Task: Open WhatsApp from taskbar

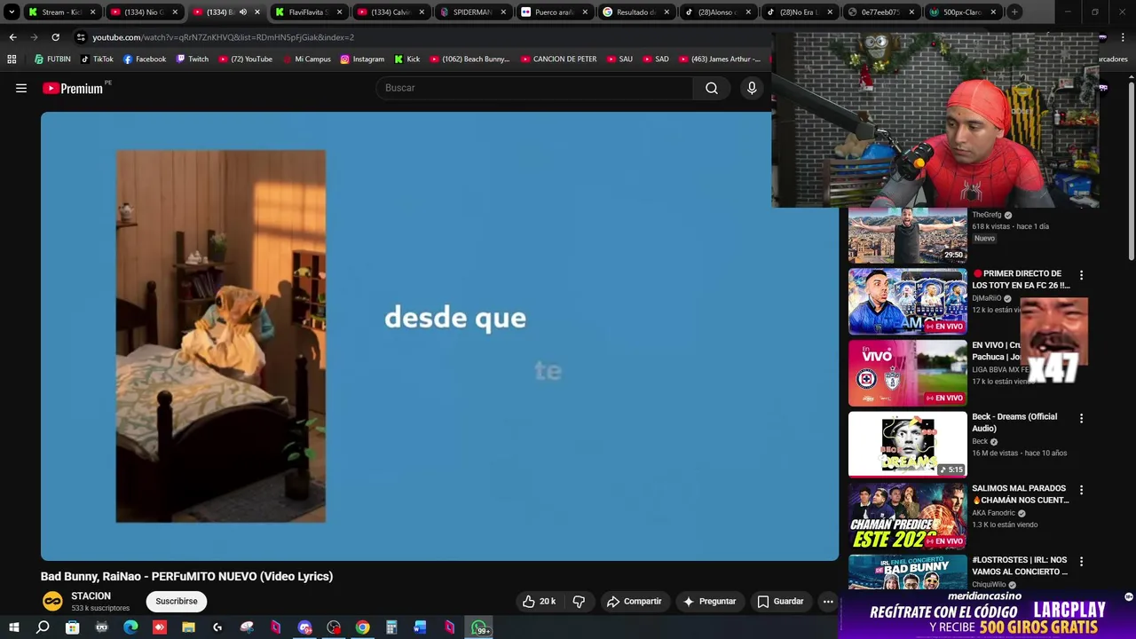Action: click(x=479, y=627)
